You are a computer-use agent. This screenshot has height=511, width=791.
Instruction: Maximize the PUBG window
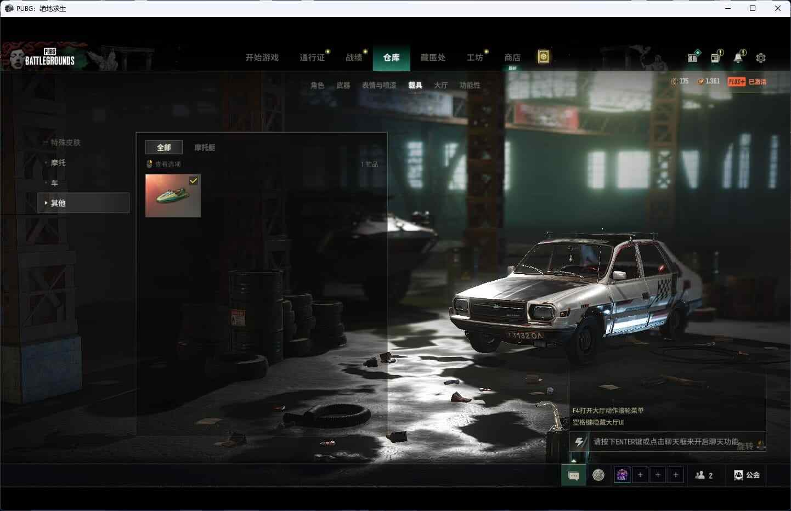pyautogui.click(x=753, y=8)
